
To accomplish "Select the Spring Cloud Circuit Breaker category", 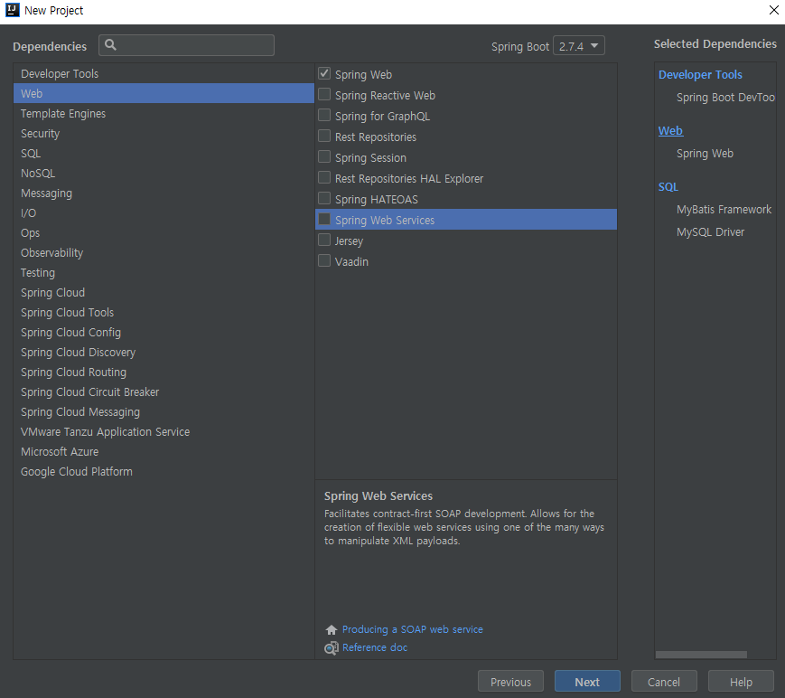I will [x=164, y=391].
